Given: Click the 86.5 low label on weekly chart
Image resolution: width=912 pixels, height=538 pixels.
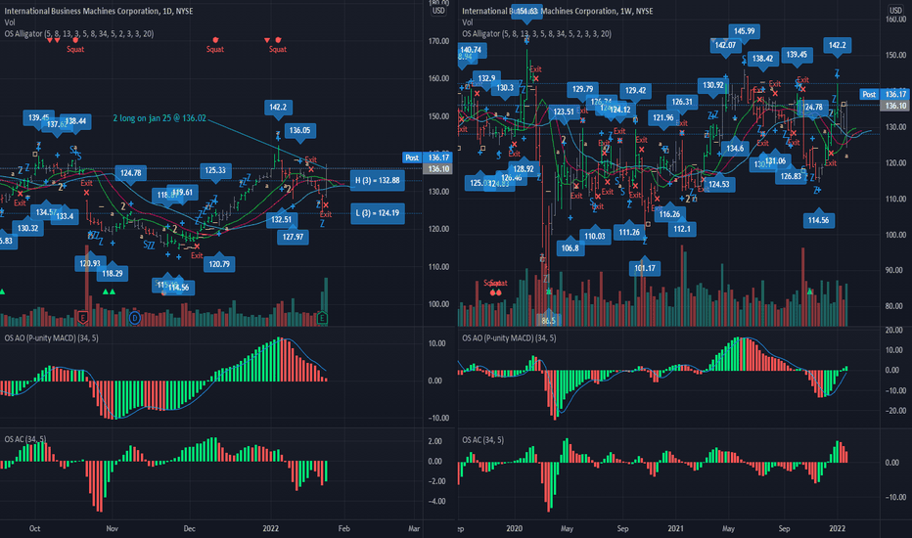Looking at the screenshot, I should pyautogui.click(x=549, y=321).
